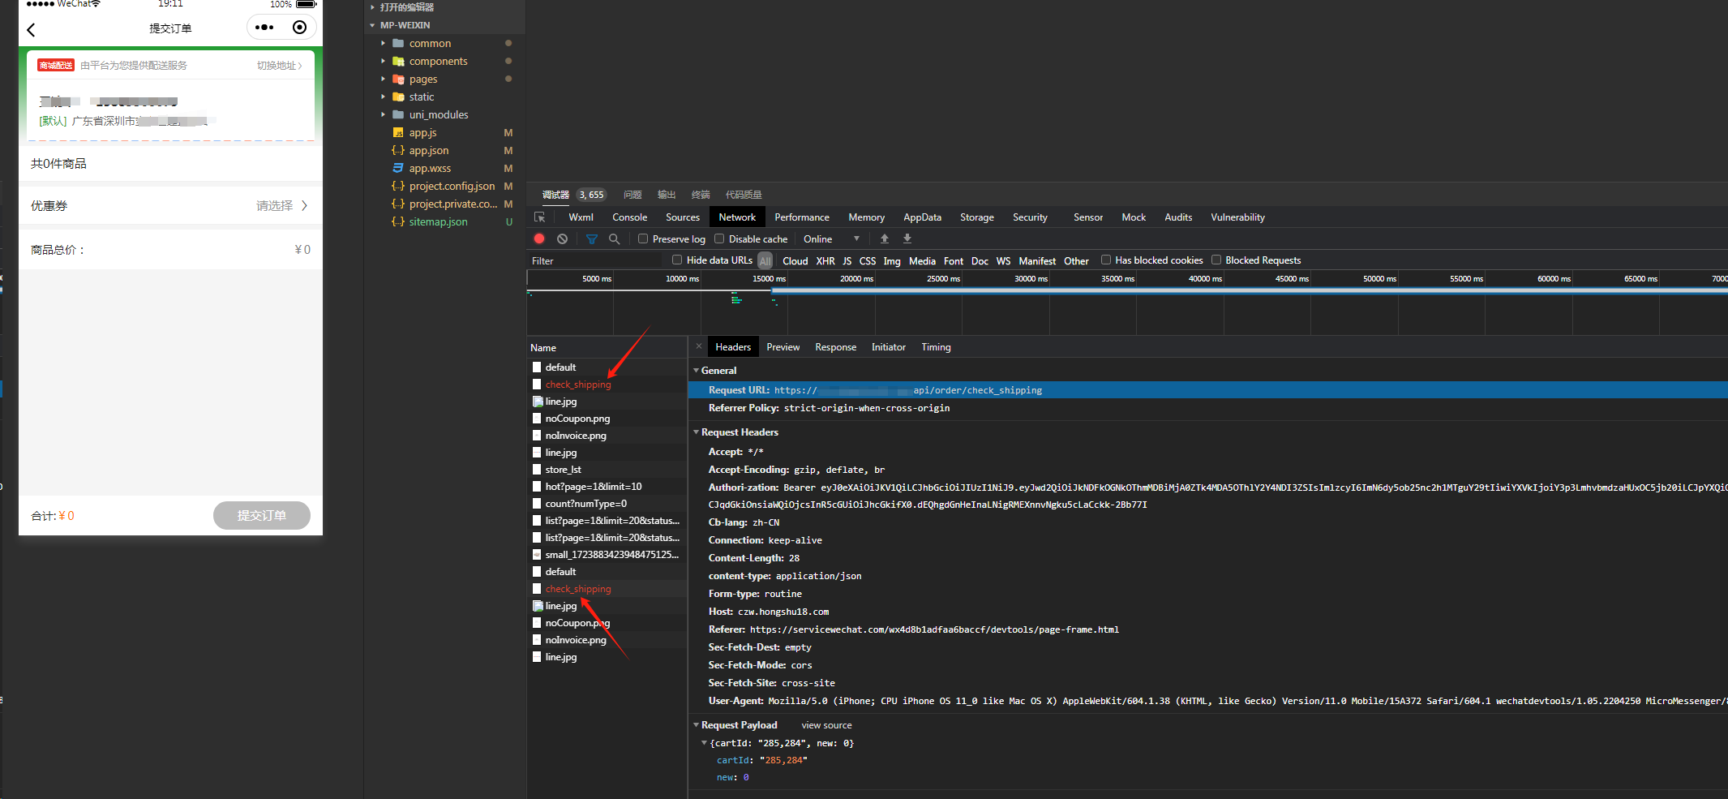Select the store_lst request
1728x799 pixels.
pos(563,470)
